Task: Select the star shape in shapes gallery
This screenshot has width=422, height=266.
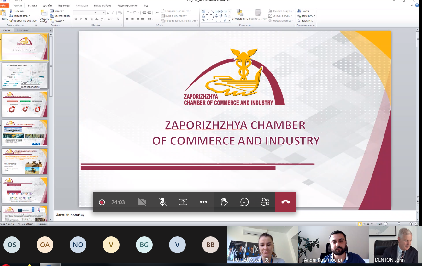Action: pyautogui.click(x=225, y=20)
